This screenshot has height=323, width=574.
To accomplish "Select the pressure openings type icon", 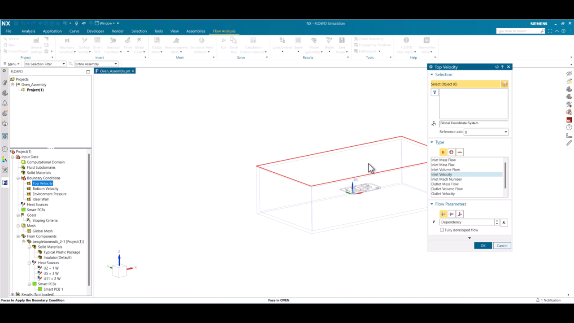I will click(x=452, y=152).
